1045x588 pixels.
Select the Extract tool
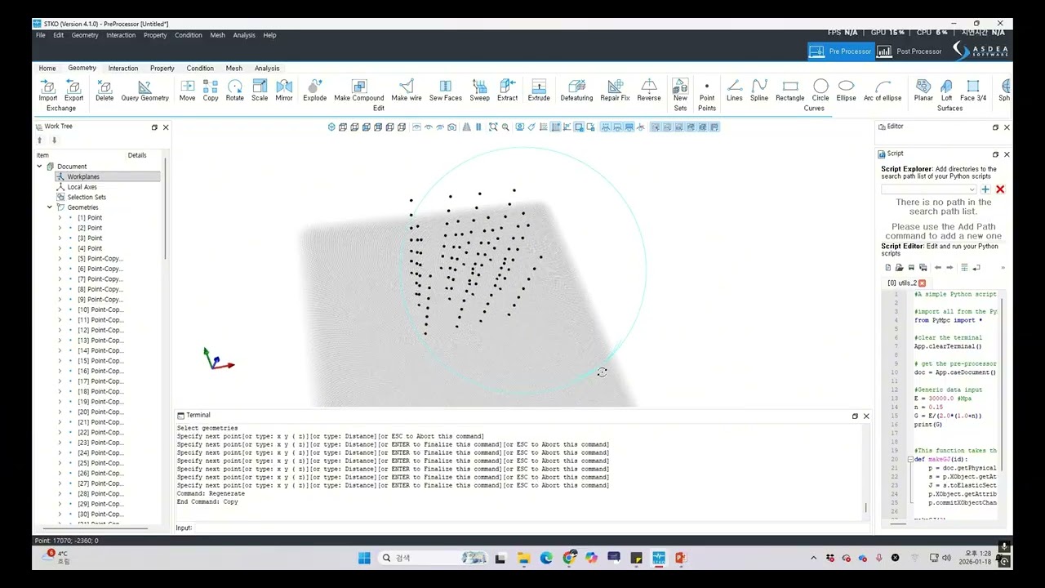pyautogui.click(x=507, y=90)
